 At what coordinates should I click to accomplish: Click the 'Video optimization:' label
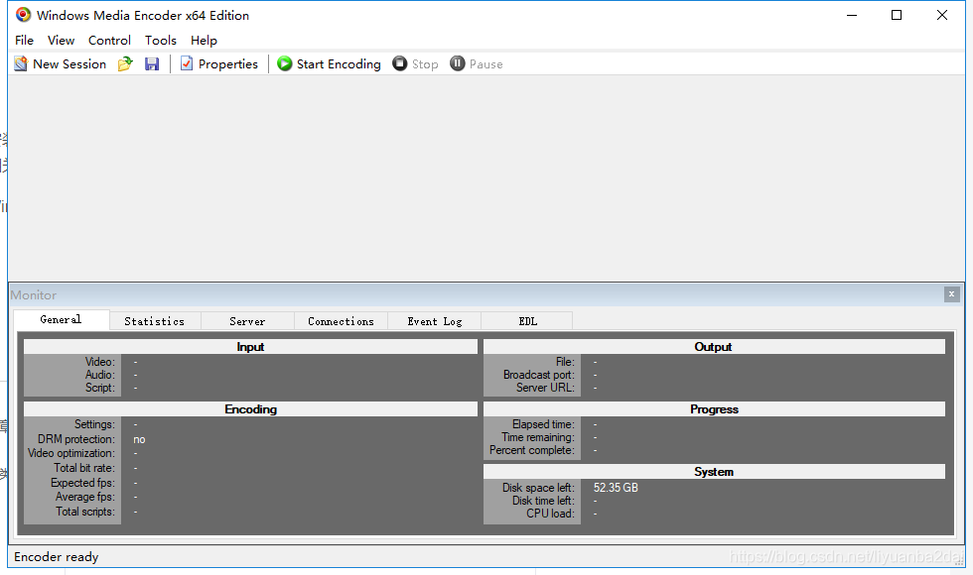point(71,454)
